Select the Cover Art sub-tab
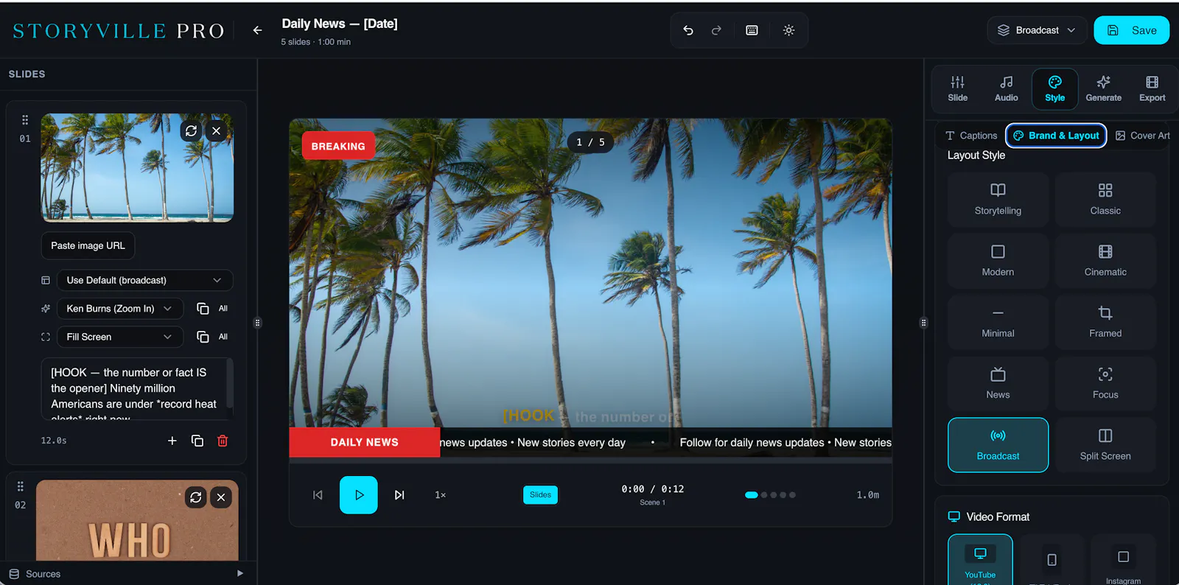1179x585 pixels. click(1142, 136)
